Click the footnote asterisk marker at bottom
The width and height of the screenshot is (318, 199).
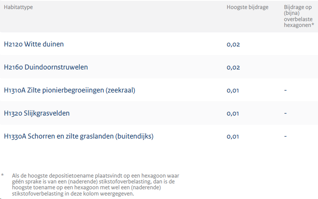pos(2,175)
